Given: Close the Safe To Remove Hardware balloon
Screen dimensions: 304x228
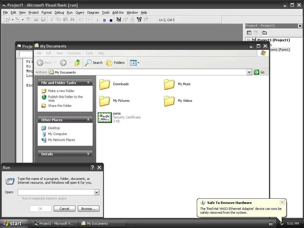Looking at the screenshot, I should [x=282, y=202].
